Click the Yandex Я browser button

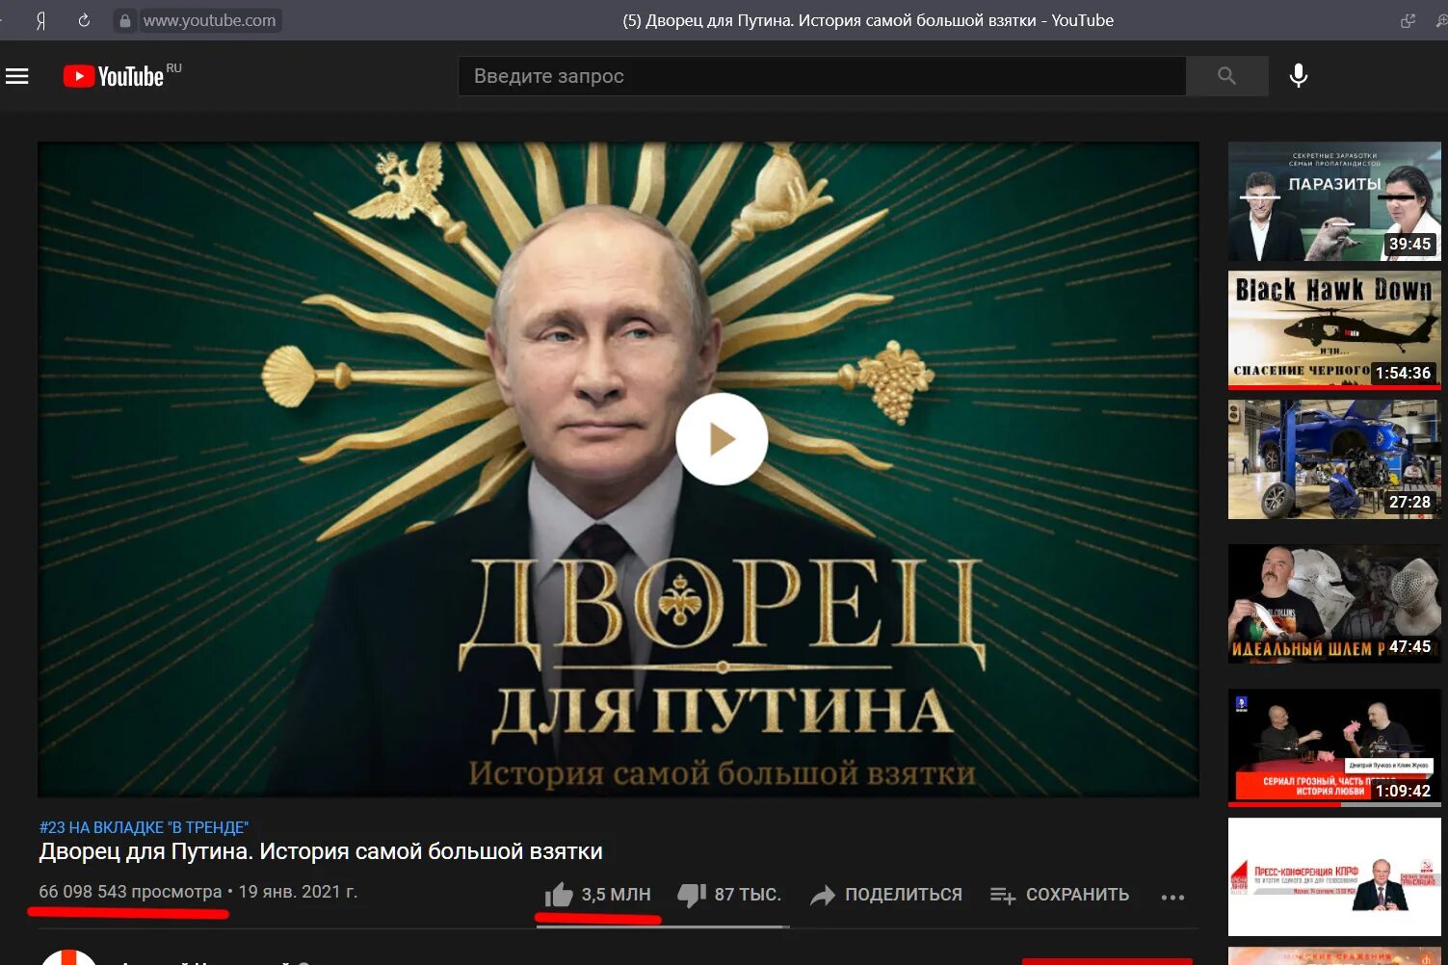(40, 20)
